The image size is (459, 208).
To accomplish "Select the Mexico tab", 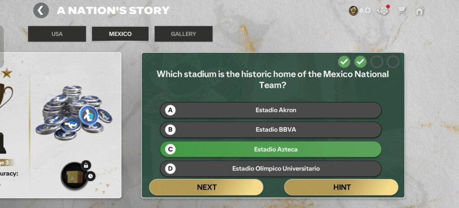I will point(120,34).
